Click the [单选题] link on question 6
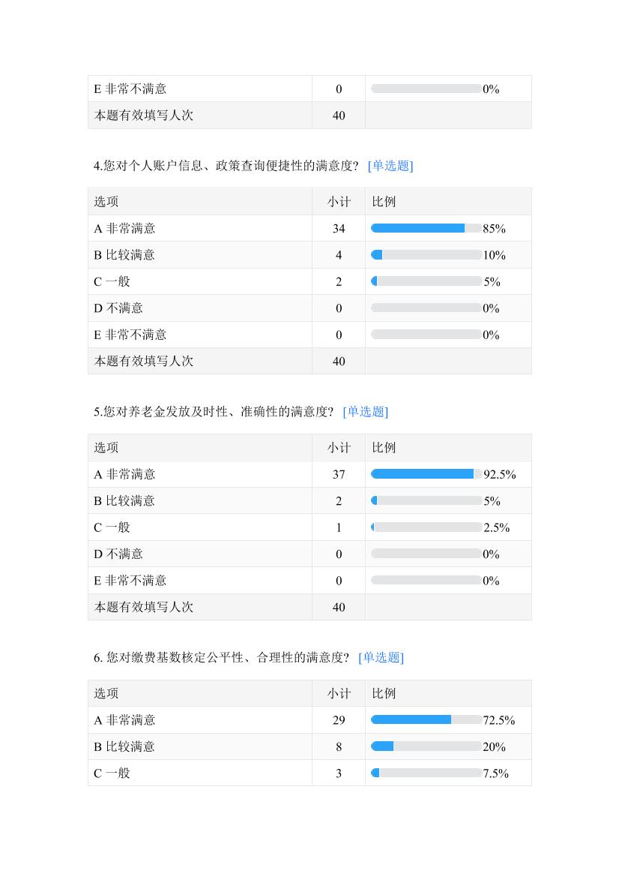The width and height of the screenshot is (619, 877). pyautogui.click(x=381, y=658)
